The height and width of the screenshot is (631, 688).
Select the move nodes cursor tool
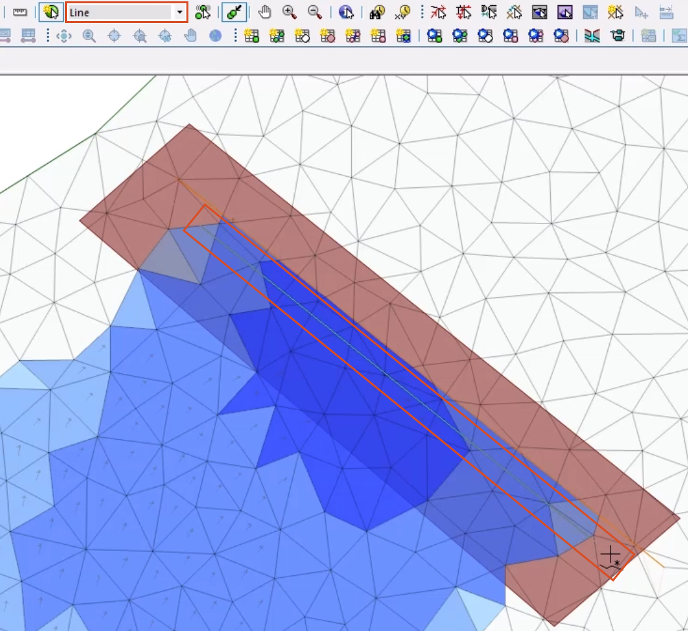click(x=203, y=12)
